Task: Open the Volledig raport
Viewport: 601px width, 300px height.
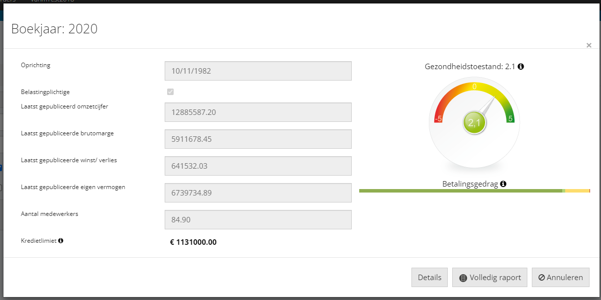Action: click(490, 278)
